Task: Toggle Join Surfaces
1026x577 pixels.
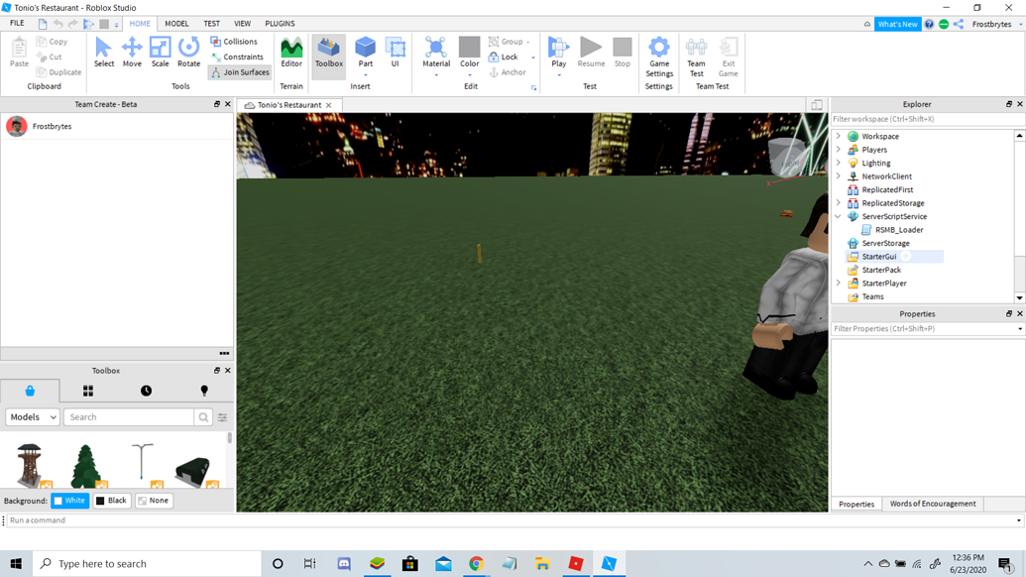Action: click(x=239, y=72)
